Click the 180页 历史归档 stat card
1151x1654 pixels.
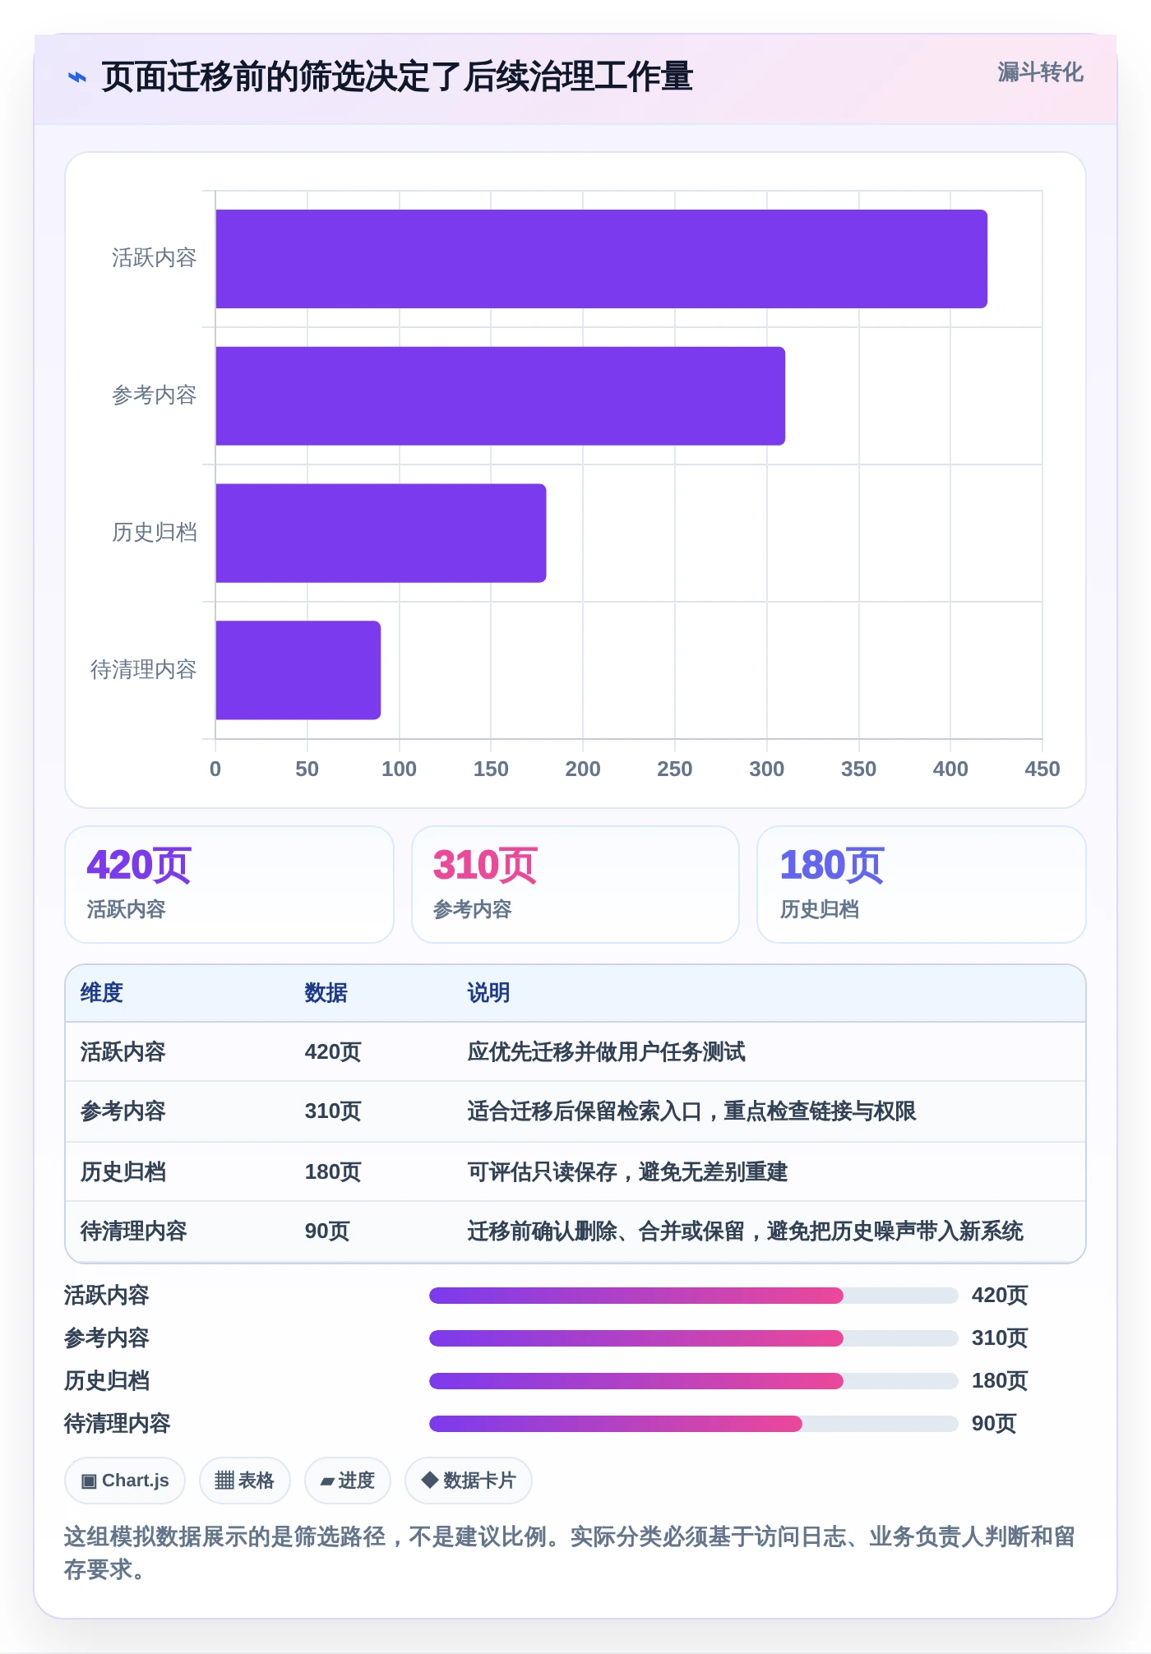922,885
